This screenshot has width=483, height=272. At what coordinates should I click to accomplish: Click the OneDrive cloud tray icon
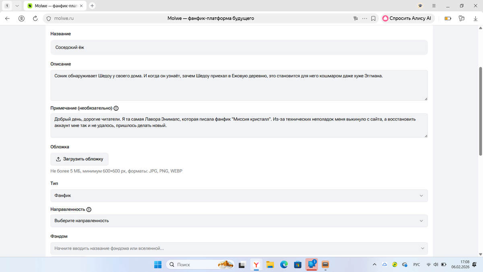385,264
